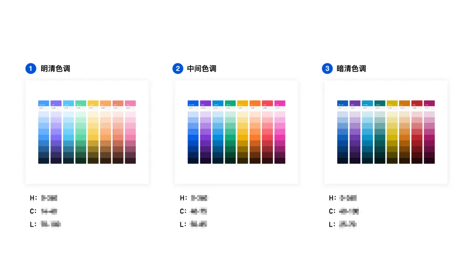Viewport: 473px width, 266px height.
Task: Click the L: label under 中间色调
Action: (x=183, y=224)
